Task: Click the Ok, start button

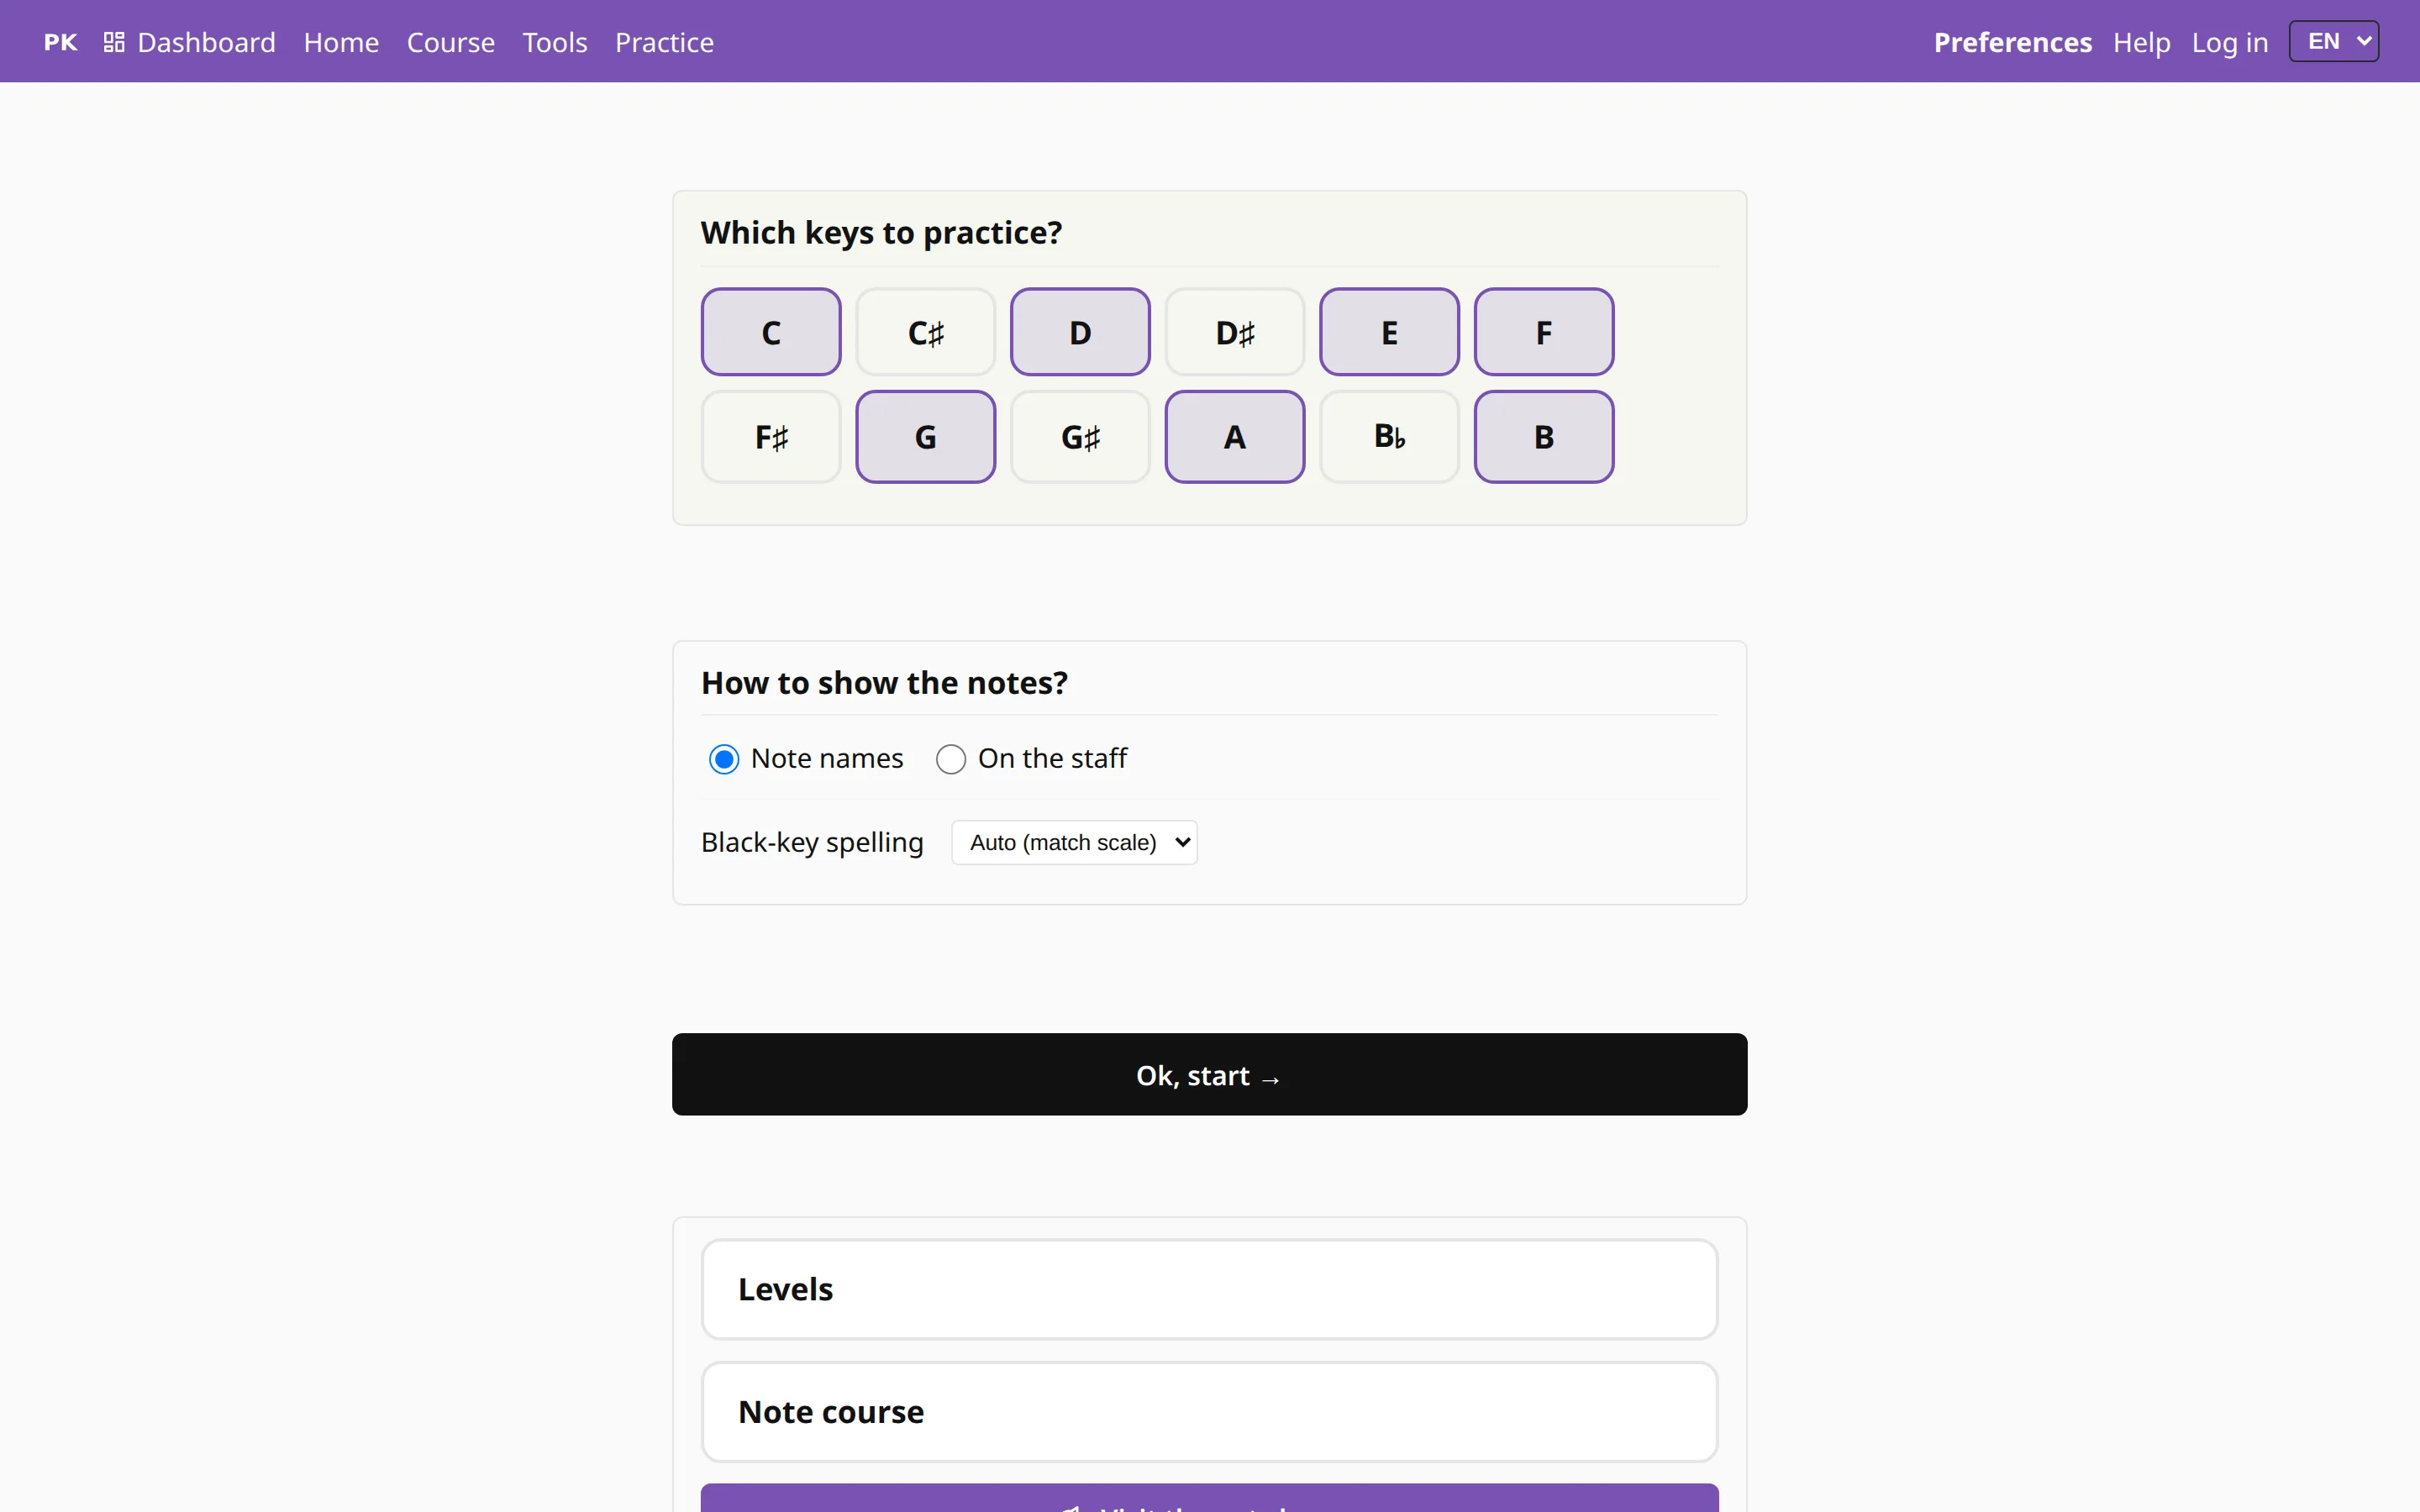Action: [x=1209, y=1074]
